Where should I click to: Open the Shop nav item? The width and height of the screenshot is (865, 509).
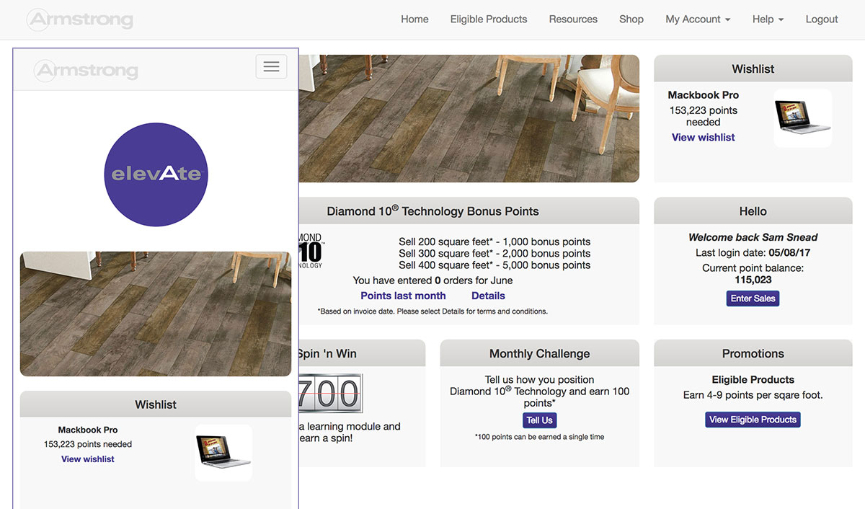coord(631,19)
